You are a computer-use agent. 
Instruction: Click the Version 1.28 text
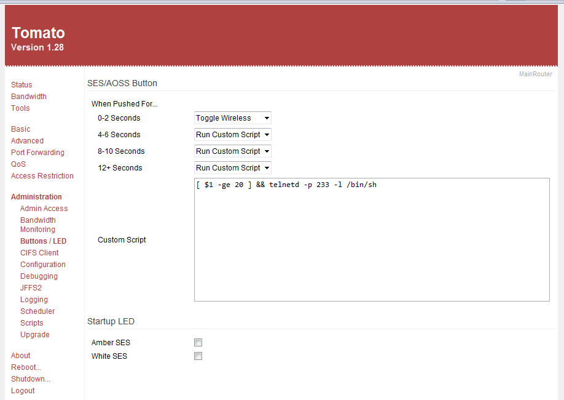[x=37, y=47]
